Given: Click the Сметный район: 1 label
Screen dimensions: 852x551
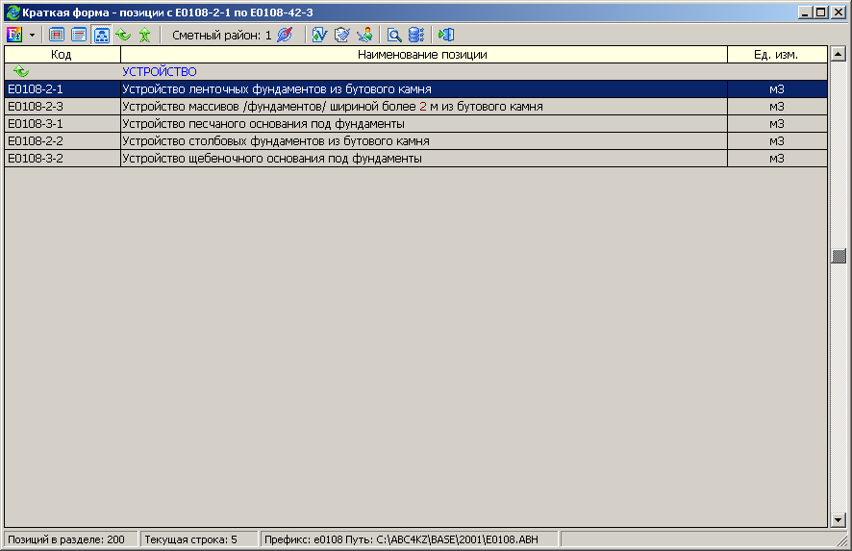Looking at the screenshot, I should [222, 36].
